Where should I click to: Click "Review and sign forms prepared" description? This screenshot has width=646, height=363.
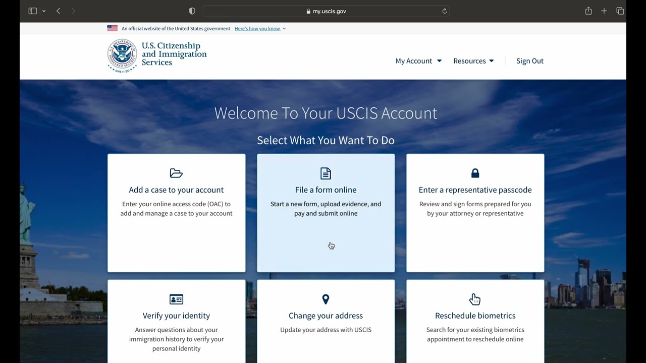475,209
